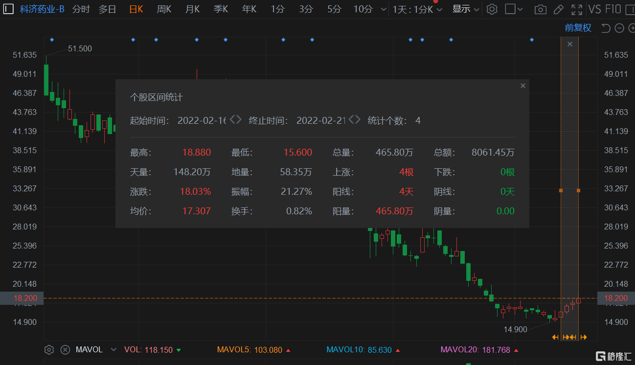Image resolution: width=635 pixels, height=365 pixels.
Task: Click the last blue diamond marker
Action: pyautogui.click(x=532, y=40)
